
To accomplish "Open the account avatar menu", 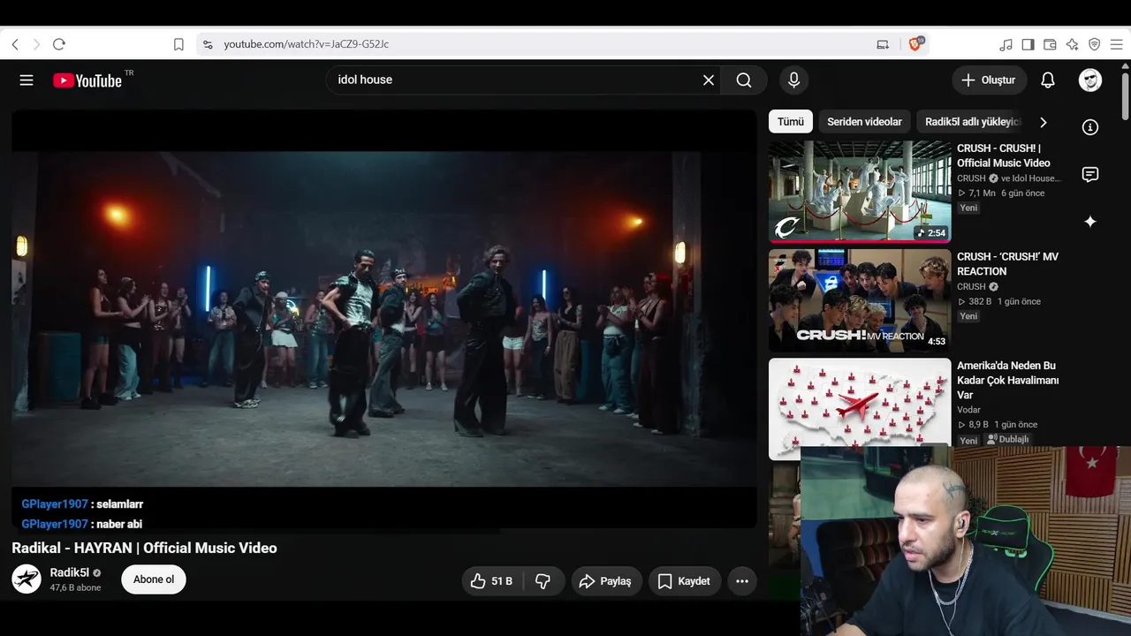I will 1090,80.
